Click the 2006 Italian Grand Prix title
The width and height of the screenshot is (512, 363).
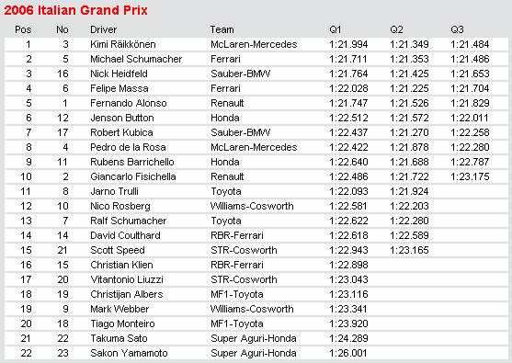[x=75, y=10]
